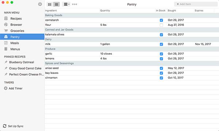Click the Add Item field
Image resolution: width=219 pixels, height=131 pixels.
pos(196,4)
